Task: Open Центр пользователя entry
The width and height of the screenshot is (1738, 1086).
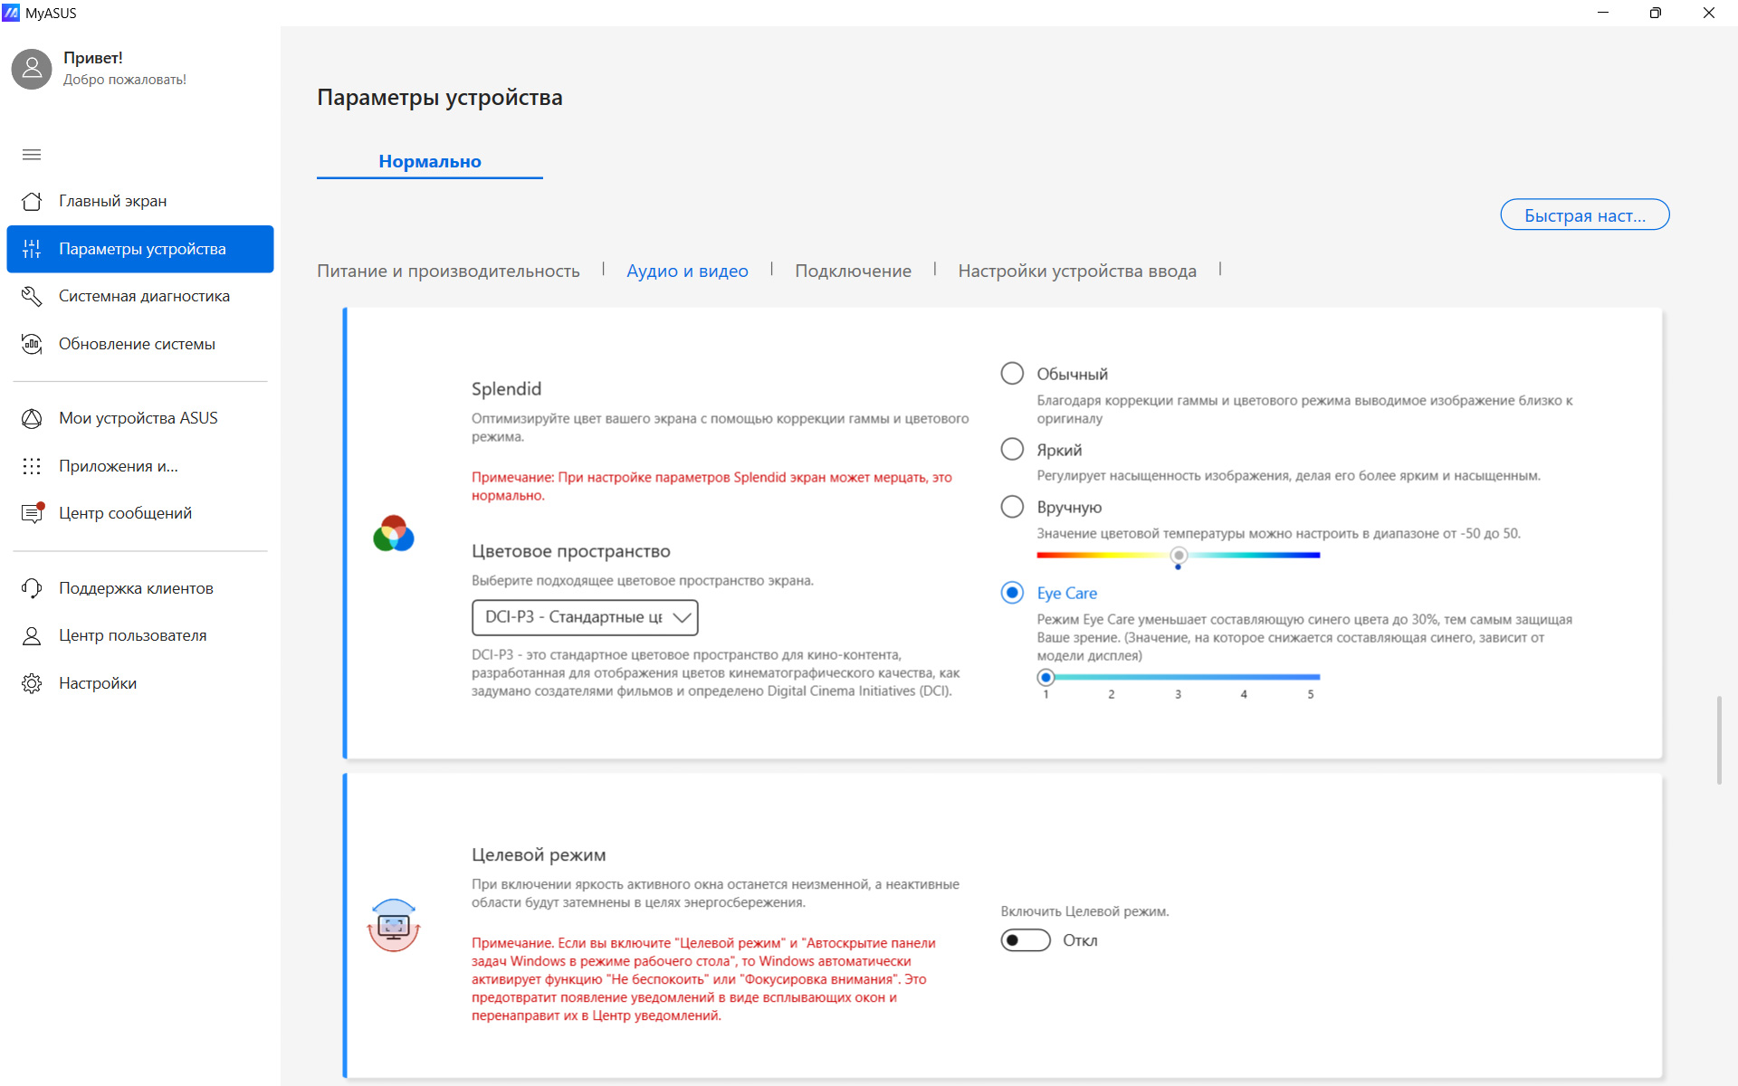Action: (x=140, y=635)
